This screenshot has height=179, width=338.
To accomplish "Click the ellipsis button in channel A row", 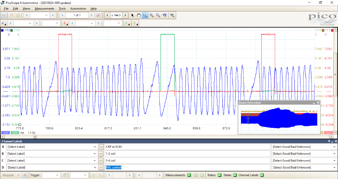I will [x=101, y=147].
